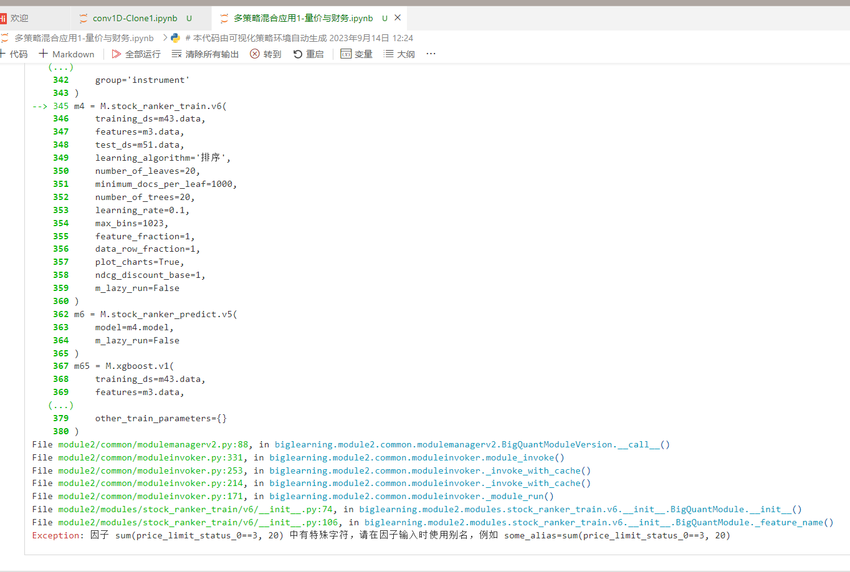
Task: Click the breadcrumb file name 多策略混合应用1-量价与财务.ipynb
Action: (x=84, y=38)
